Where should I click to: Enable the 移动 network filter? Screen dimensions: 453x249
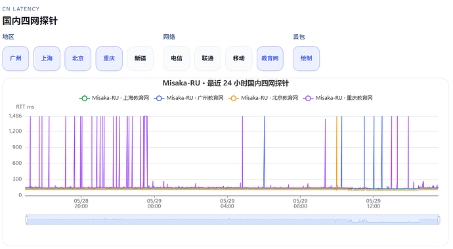[239, 58]
